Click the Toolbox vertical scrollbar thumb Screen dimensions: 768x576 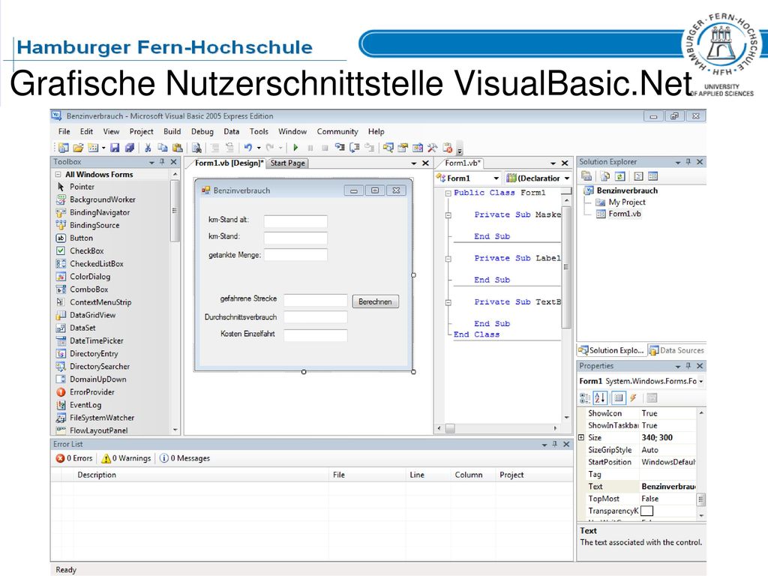(x=175, y=211)
